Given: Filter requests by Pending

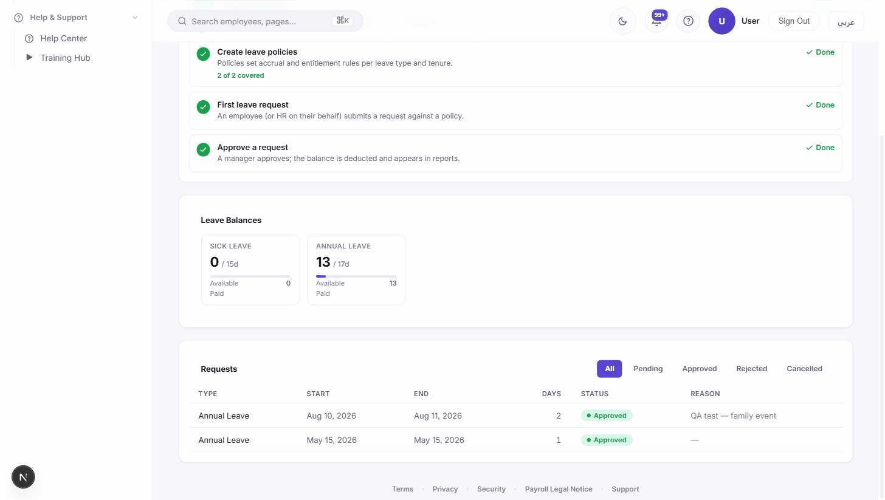Looking at the screenshot, I should coord(648,369).
